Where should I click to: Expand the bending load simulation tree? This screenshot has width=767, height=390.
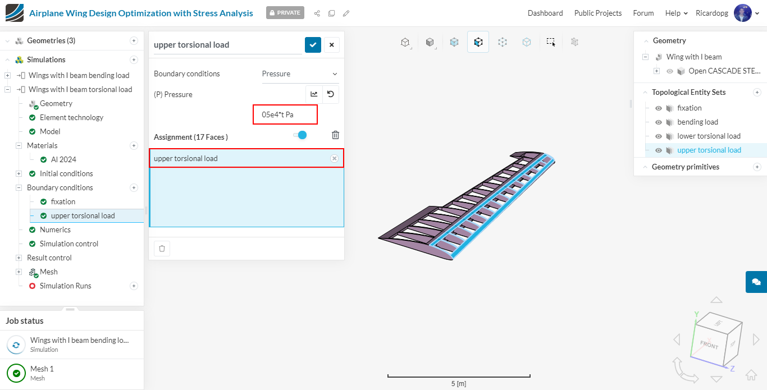coord(7,76)
